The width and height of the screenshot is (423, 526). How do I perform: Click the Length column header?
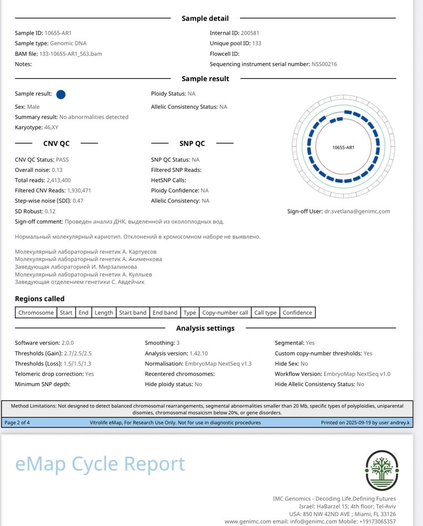point(104,312)
